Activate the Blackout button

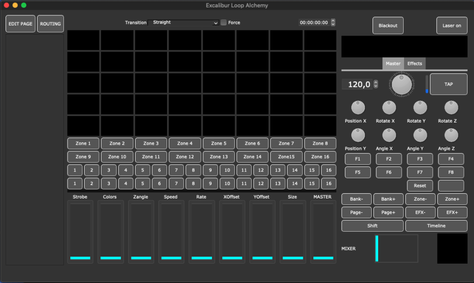click(388, 25)
